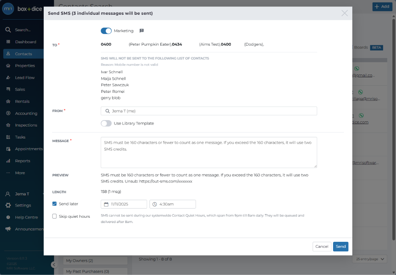This screenshot has width=396, height=275.
Task: Click the Announcements megaphone icon
Action: (8, 229)
